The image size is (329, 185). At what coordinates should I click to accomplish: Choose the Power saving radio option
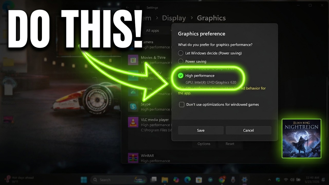point(181,61)
